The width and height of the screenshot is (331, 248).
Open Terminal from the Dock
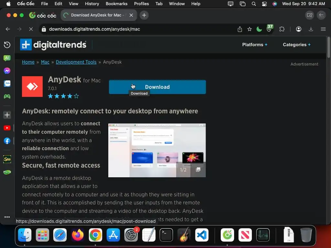pos(166,235)
